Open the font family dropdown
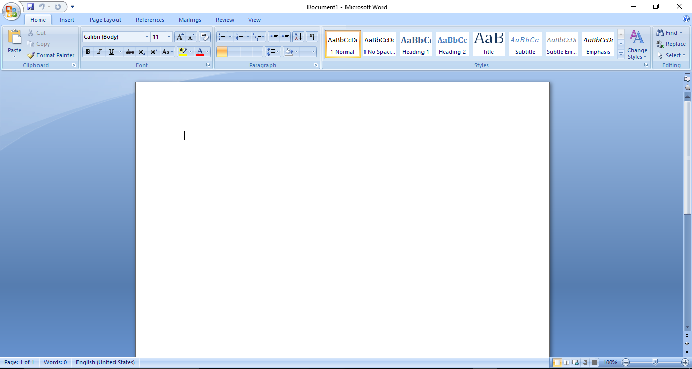 (146, 37)
